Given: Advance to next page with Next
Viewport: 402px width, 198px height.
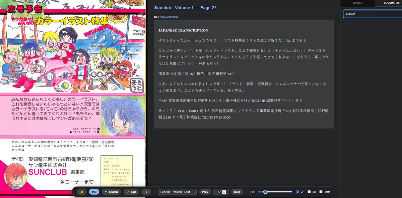Looking at the screenshot, I should [237, 192].
